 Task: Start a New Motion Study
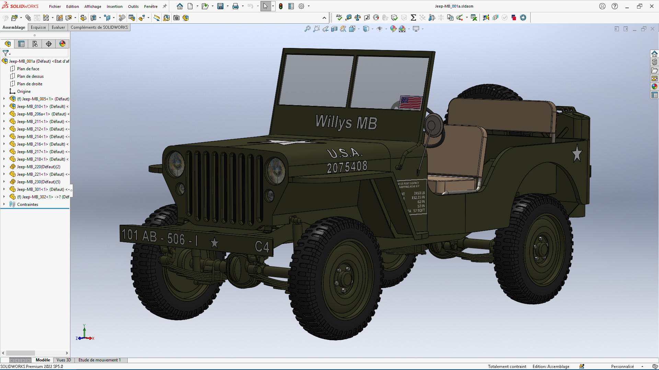(x=122, y=18)
